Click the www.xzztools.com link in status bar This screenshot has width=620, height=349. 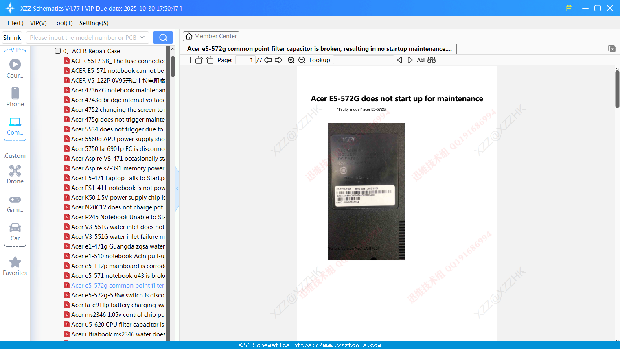(x=337, y=345)
